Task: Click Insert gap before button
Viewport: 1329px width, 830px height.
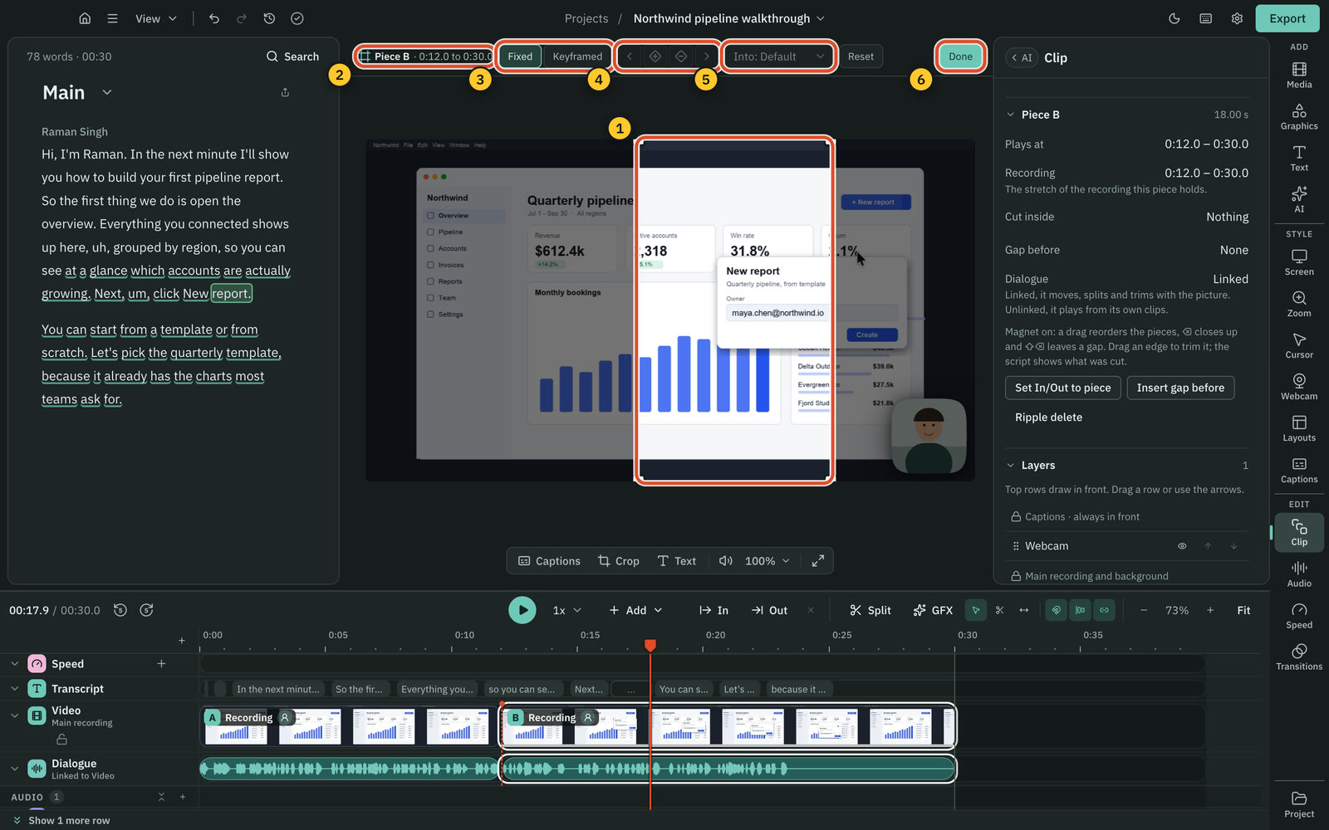Action: [x=1180, y=388]
